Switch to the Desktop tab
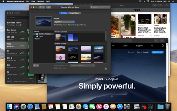The width and height of the screenshot is (177, 111). click(64, 13)
